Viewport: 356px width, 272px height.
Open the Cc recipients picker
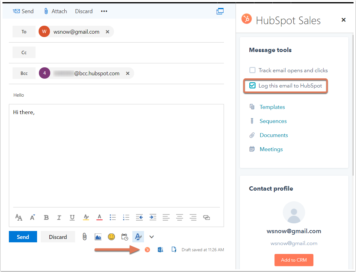tap(24, 52)
